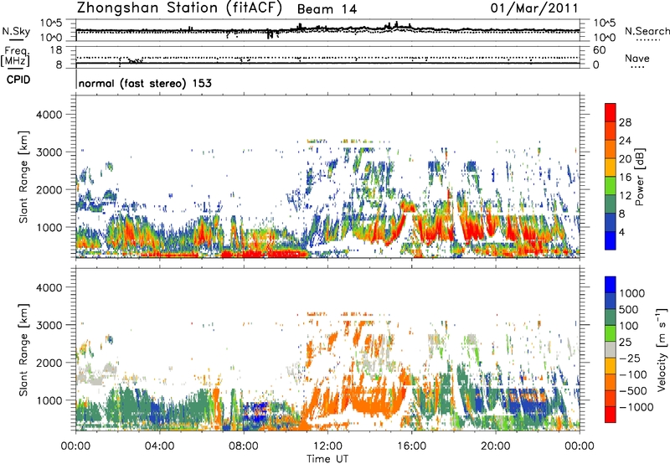
Task: Click the 'Freq. [MHz]' label
Action: (x=16, y=57)
